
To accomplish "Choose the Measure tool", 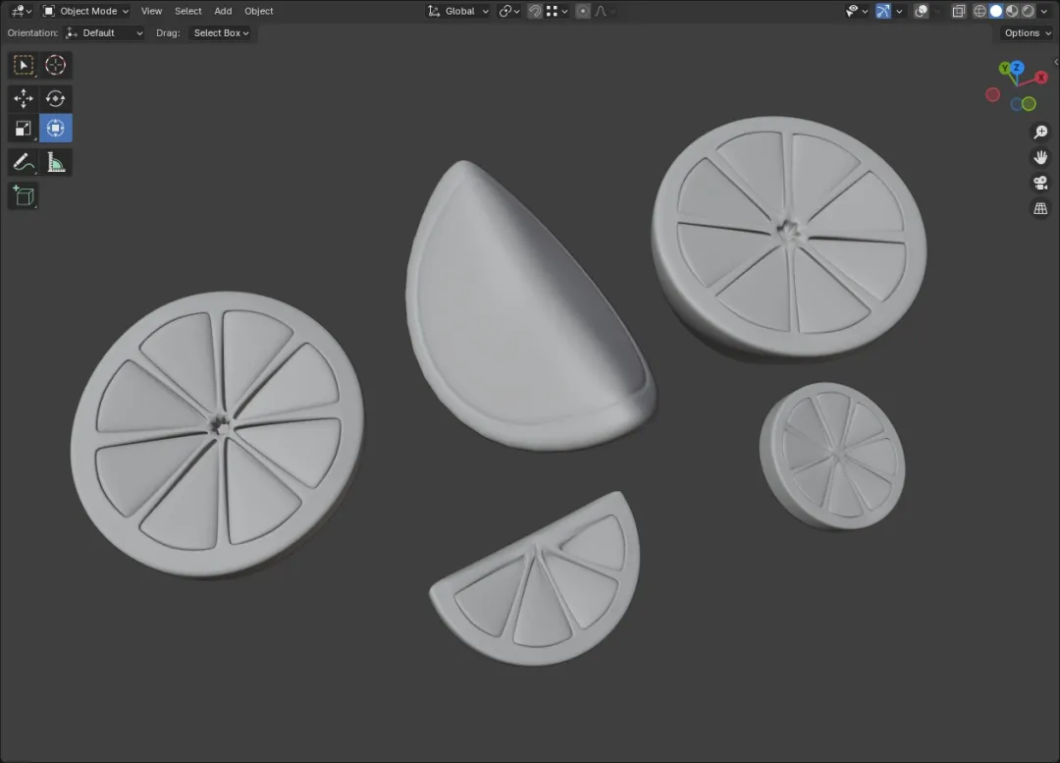I will [x=55, y=162].
